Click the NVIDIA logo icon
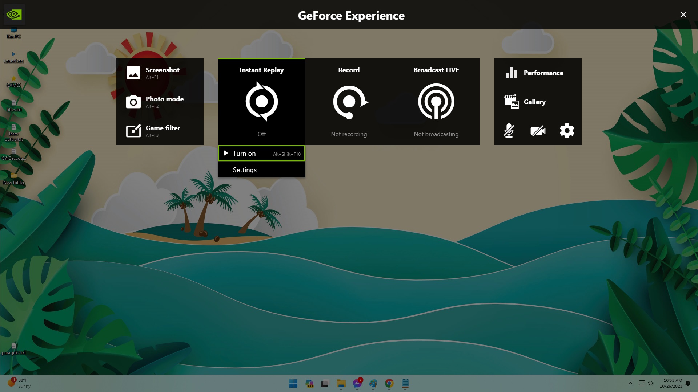 [x=14, y=15]
